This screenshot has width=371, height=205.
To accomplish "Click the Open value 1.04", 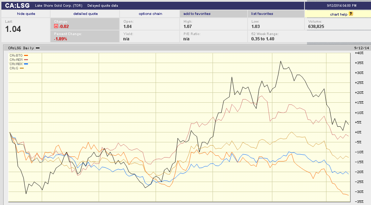I will tap(128, 27).
